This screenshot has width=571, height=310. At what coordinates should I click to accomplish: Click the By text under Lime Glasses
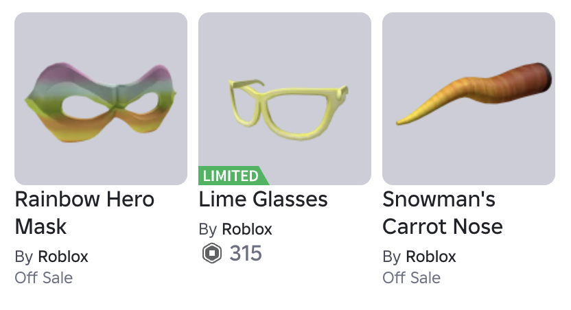pos(207,230)
